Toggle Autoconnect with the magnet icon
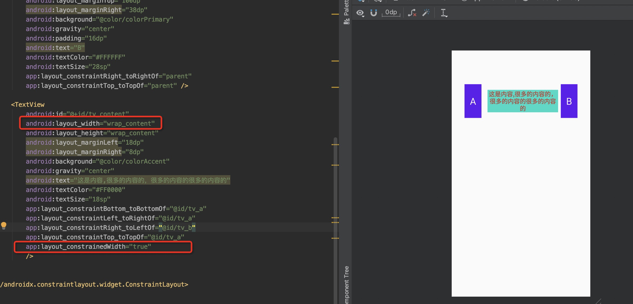633x304 pixels. click(374, 13)
